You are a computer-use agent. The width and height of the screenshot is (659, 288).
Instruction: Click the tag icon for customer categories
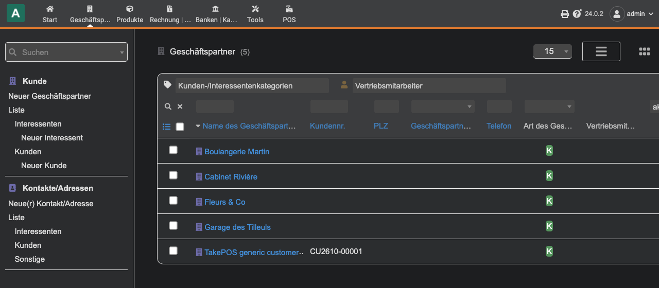167,85
